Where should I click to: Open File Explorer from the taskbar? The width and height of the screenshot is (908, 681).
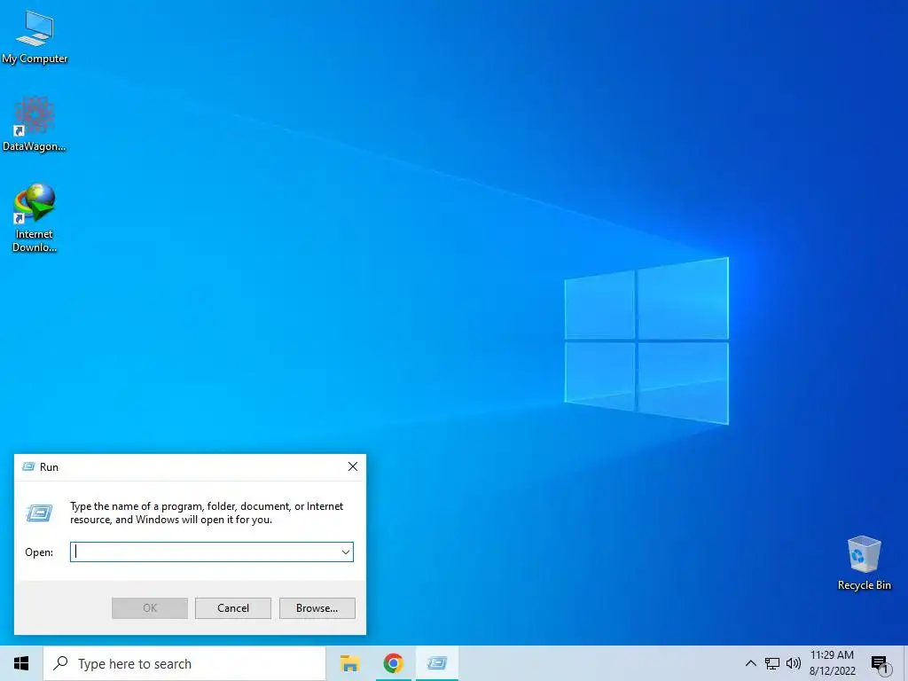click(349, 663)
